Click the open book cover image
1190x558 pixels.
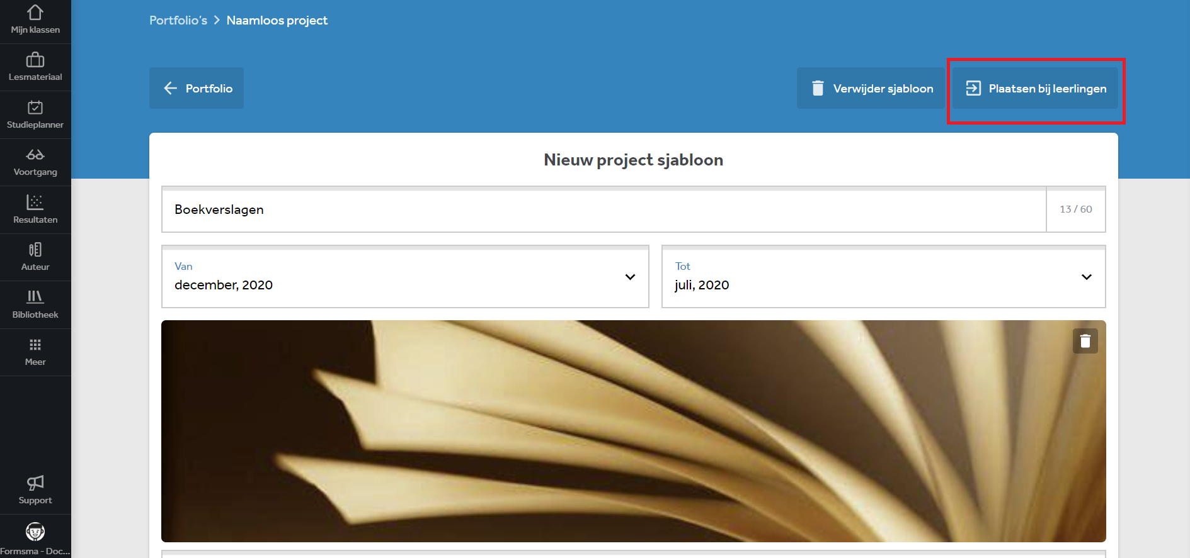click(634, 431)
